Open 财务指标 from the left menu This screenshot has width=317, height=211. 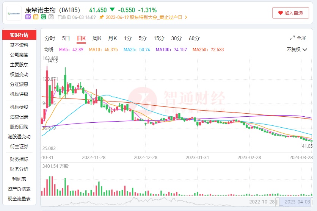19,159
